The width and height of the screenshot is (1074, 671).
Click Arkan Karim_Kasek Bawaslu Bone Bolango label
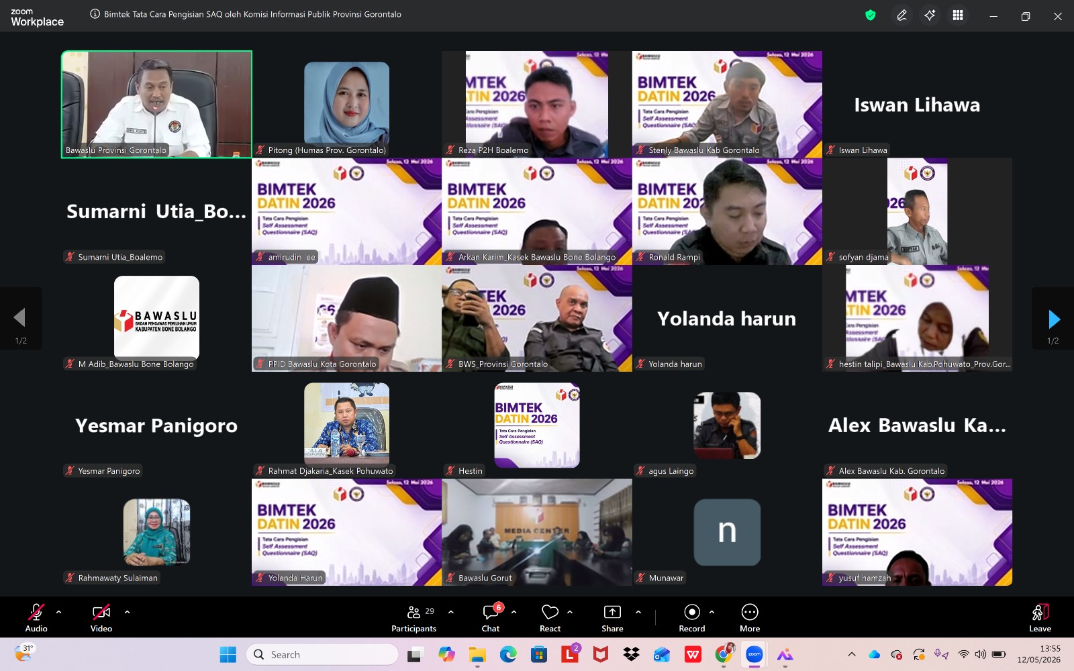click(537, 257)
